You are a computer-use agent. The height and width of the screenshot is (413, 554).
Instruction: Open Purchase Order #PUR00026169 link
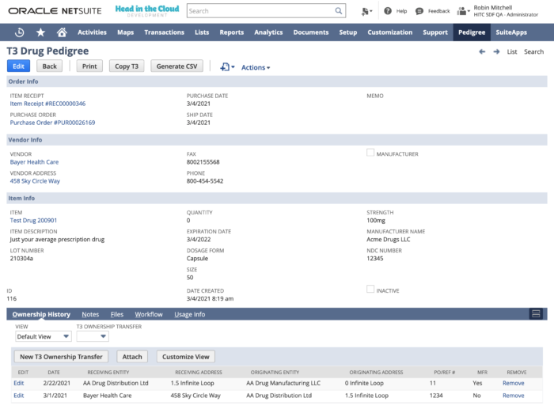click(x=52, y=123)
